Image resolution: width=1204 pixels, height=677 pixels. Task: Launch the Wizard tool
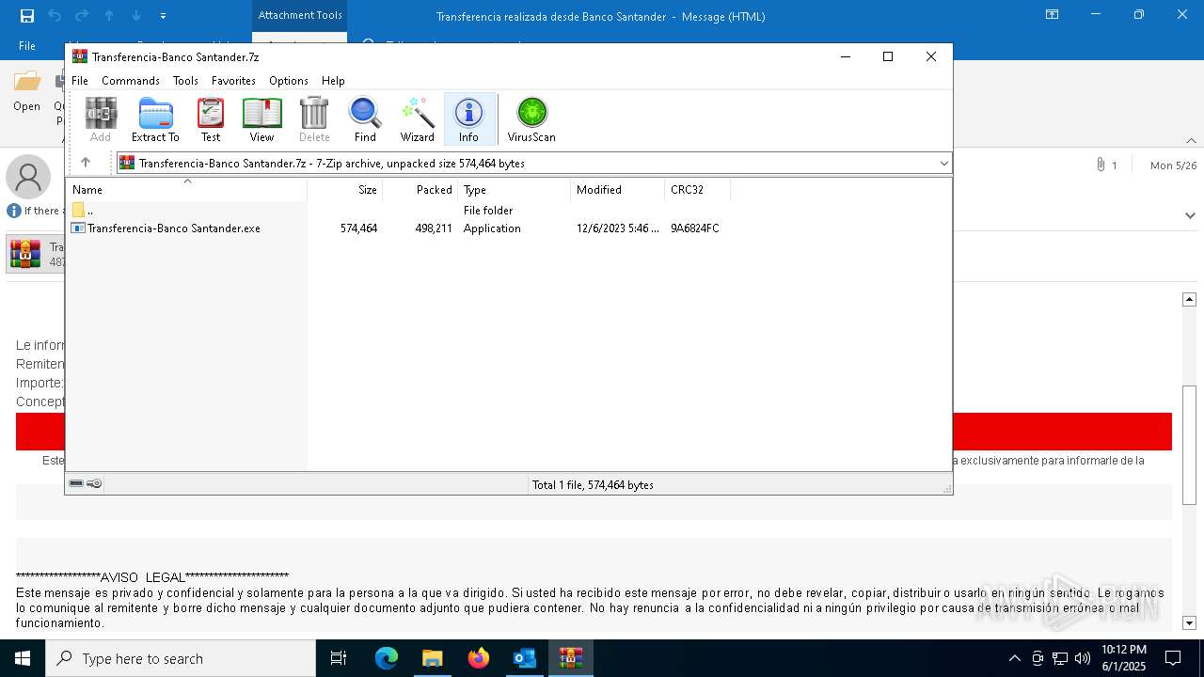click(x=417, y=119)
